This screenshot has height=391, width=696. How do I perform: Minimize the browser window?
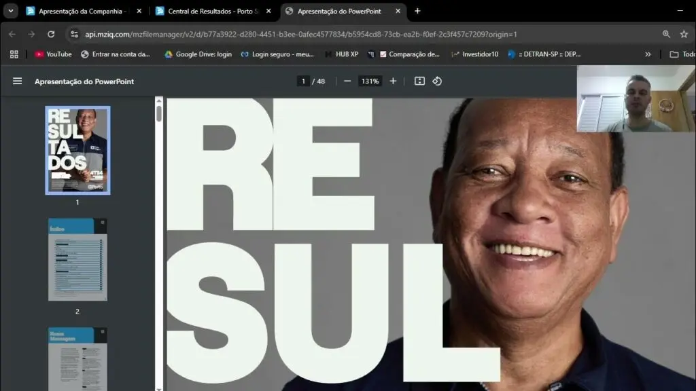pos(680,11)
